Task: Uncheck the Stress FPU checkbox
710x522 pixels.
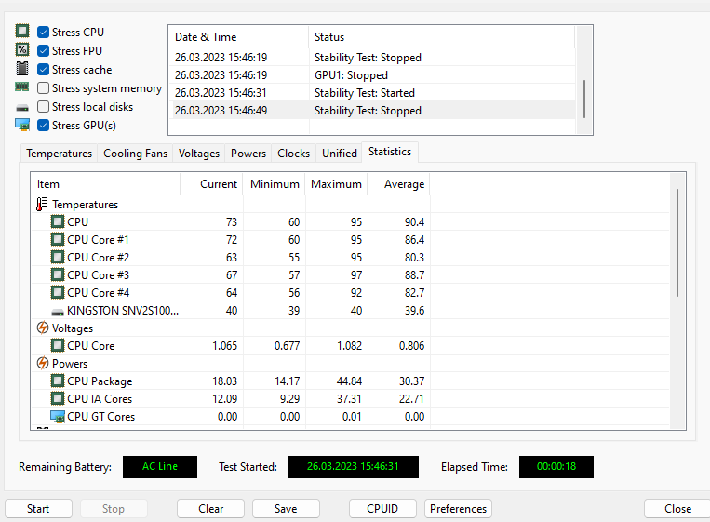Action: [43, 50]
